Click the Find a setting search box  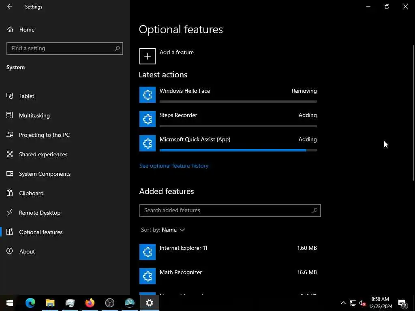pyautogui.click(x=64, y=49)
